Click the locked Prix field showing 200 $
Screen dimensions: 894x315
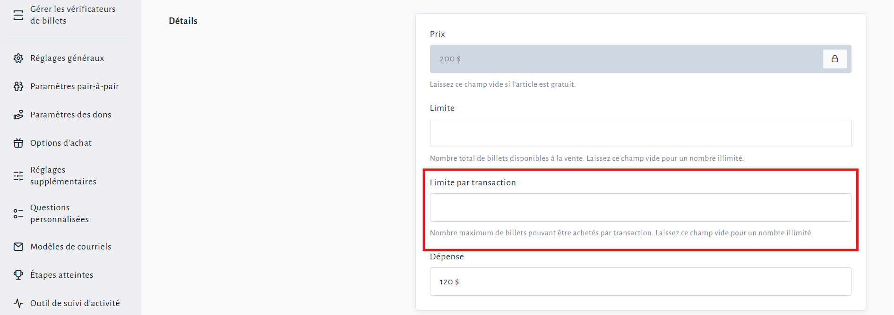coord(624,59)
